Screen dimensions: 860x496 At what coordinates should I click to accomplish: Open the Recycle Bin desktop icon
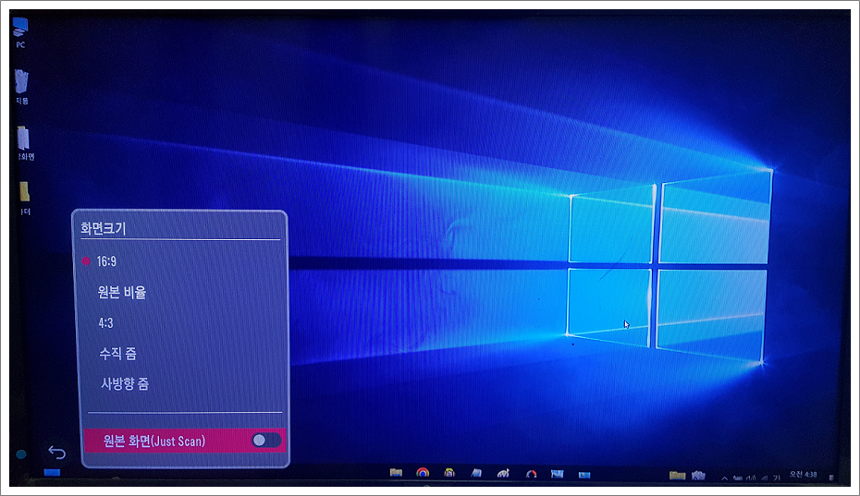[21, 87]
